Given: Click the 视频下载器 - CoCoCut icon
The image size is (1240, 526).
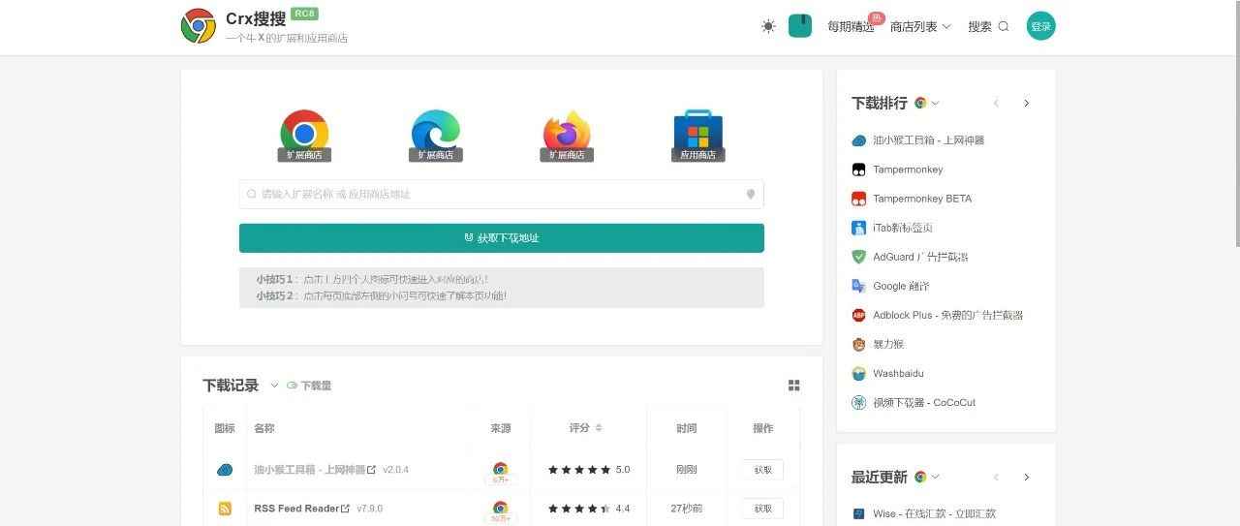Looking at the screenshot, I should (x=858, y=402).
